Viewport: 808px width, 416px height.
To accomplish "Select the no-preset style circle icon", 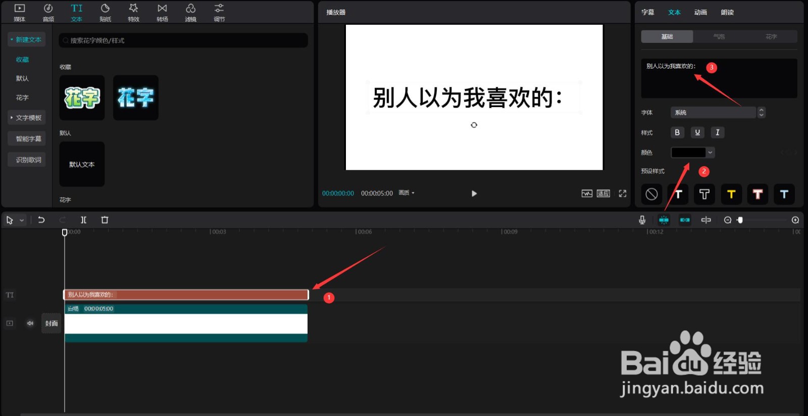I will [x=651, y=194].
